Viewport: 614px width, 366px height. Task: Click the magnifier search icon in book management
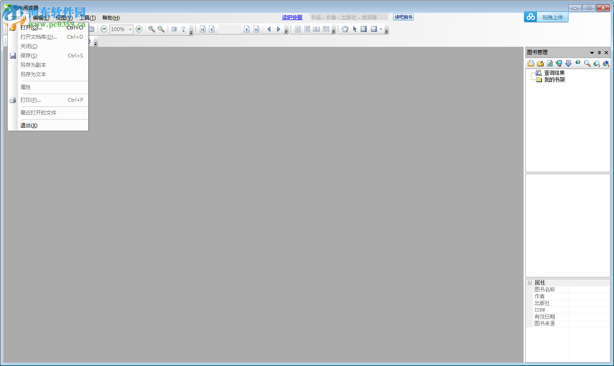587,63
